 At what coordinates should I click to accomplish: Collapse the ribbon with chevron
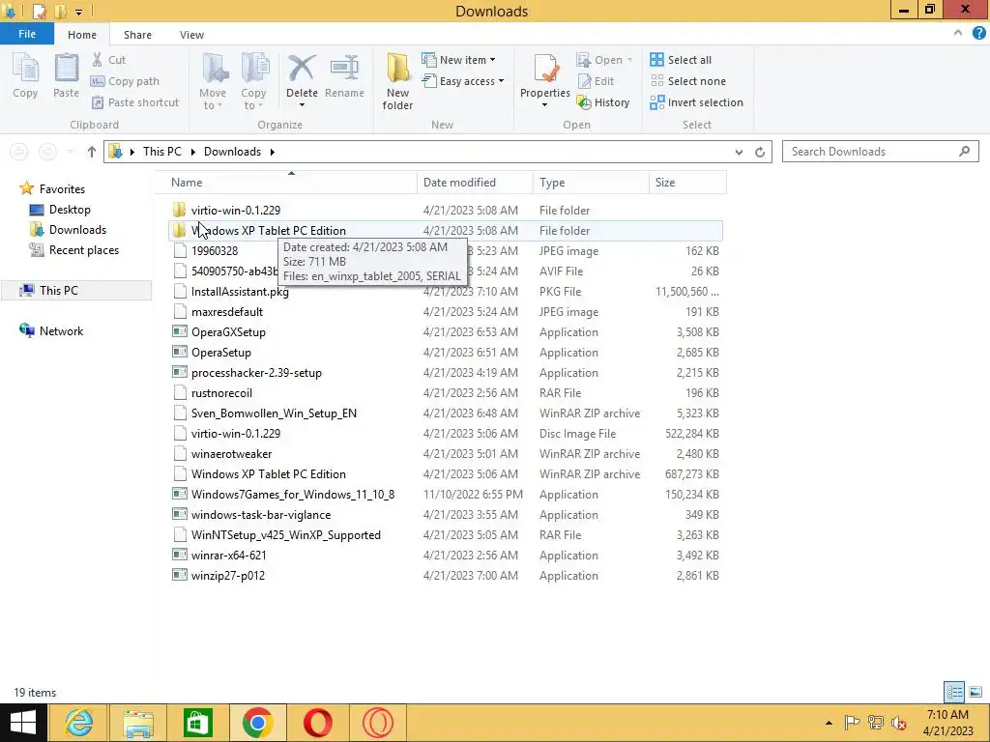[x=958, y=34]
